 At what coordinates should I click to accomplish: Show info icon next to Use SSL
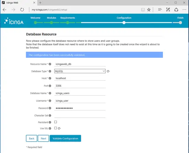point(50,128)
